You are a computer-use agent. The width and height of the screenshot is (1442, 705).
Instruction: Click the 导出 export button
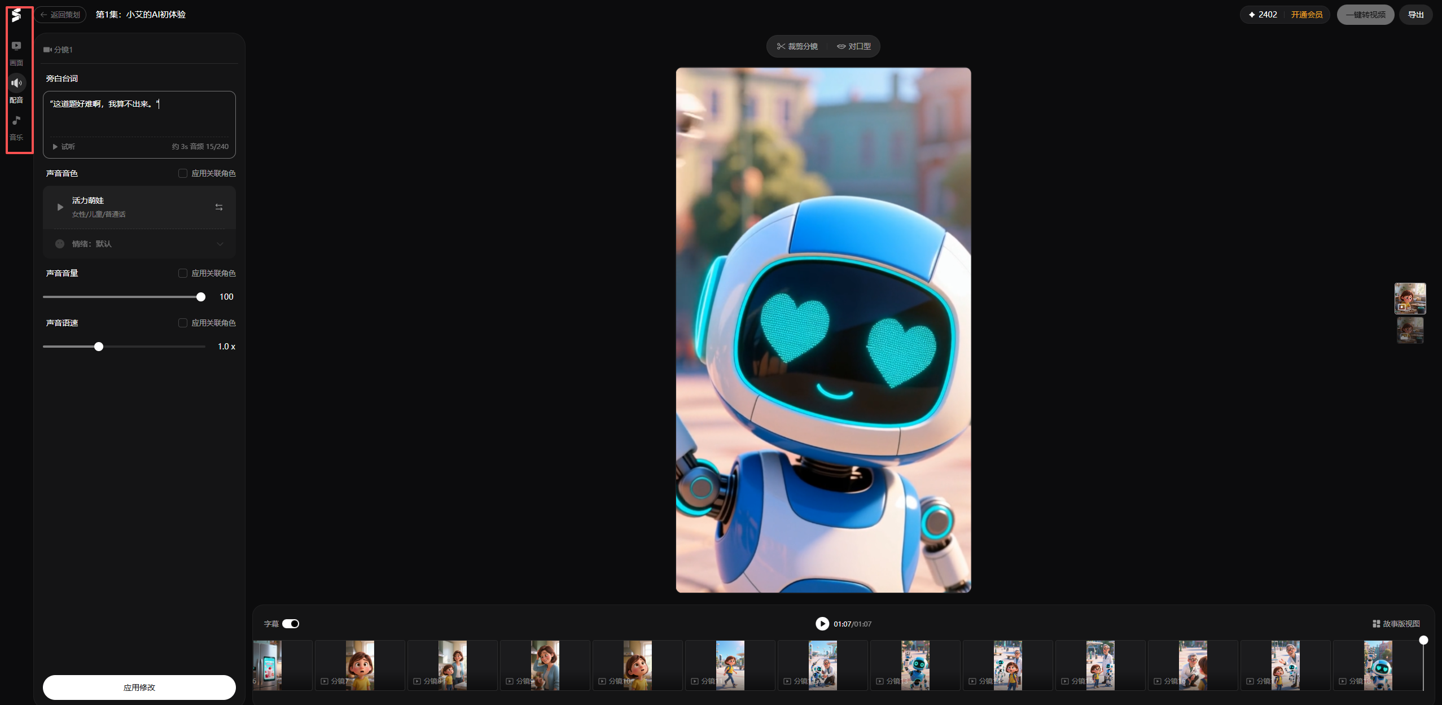click(x=1415, y=15)
